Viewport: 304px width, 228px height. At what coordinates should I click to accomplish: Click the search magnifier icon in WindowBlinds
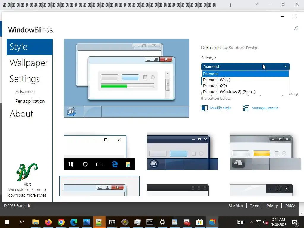[x=296, y=28]
